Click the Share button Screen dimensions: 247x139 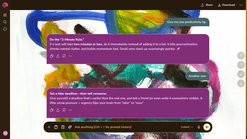click(x=207, y=5)
